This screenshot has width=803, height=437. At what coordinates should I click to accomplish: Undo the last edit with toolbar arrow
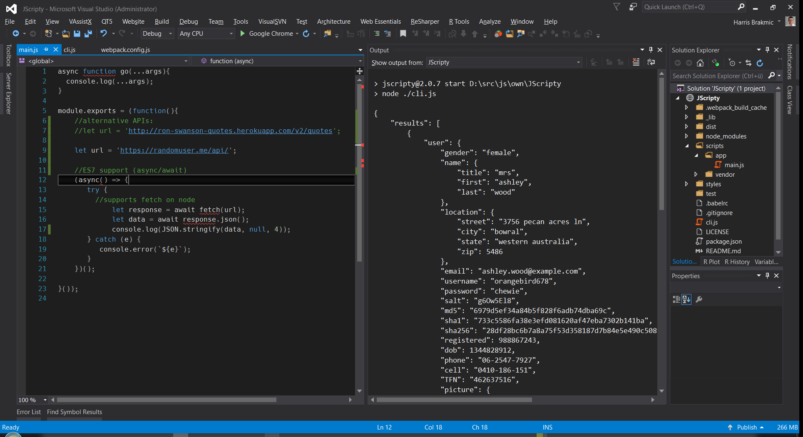pyautogui.click(x=104, y=34)
